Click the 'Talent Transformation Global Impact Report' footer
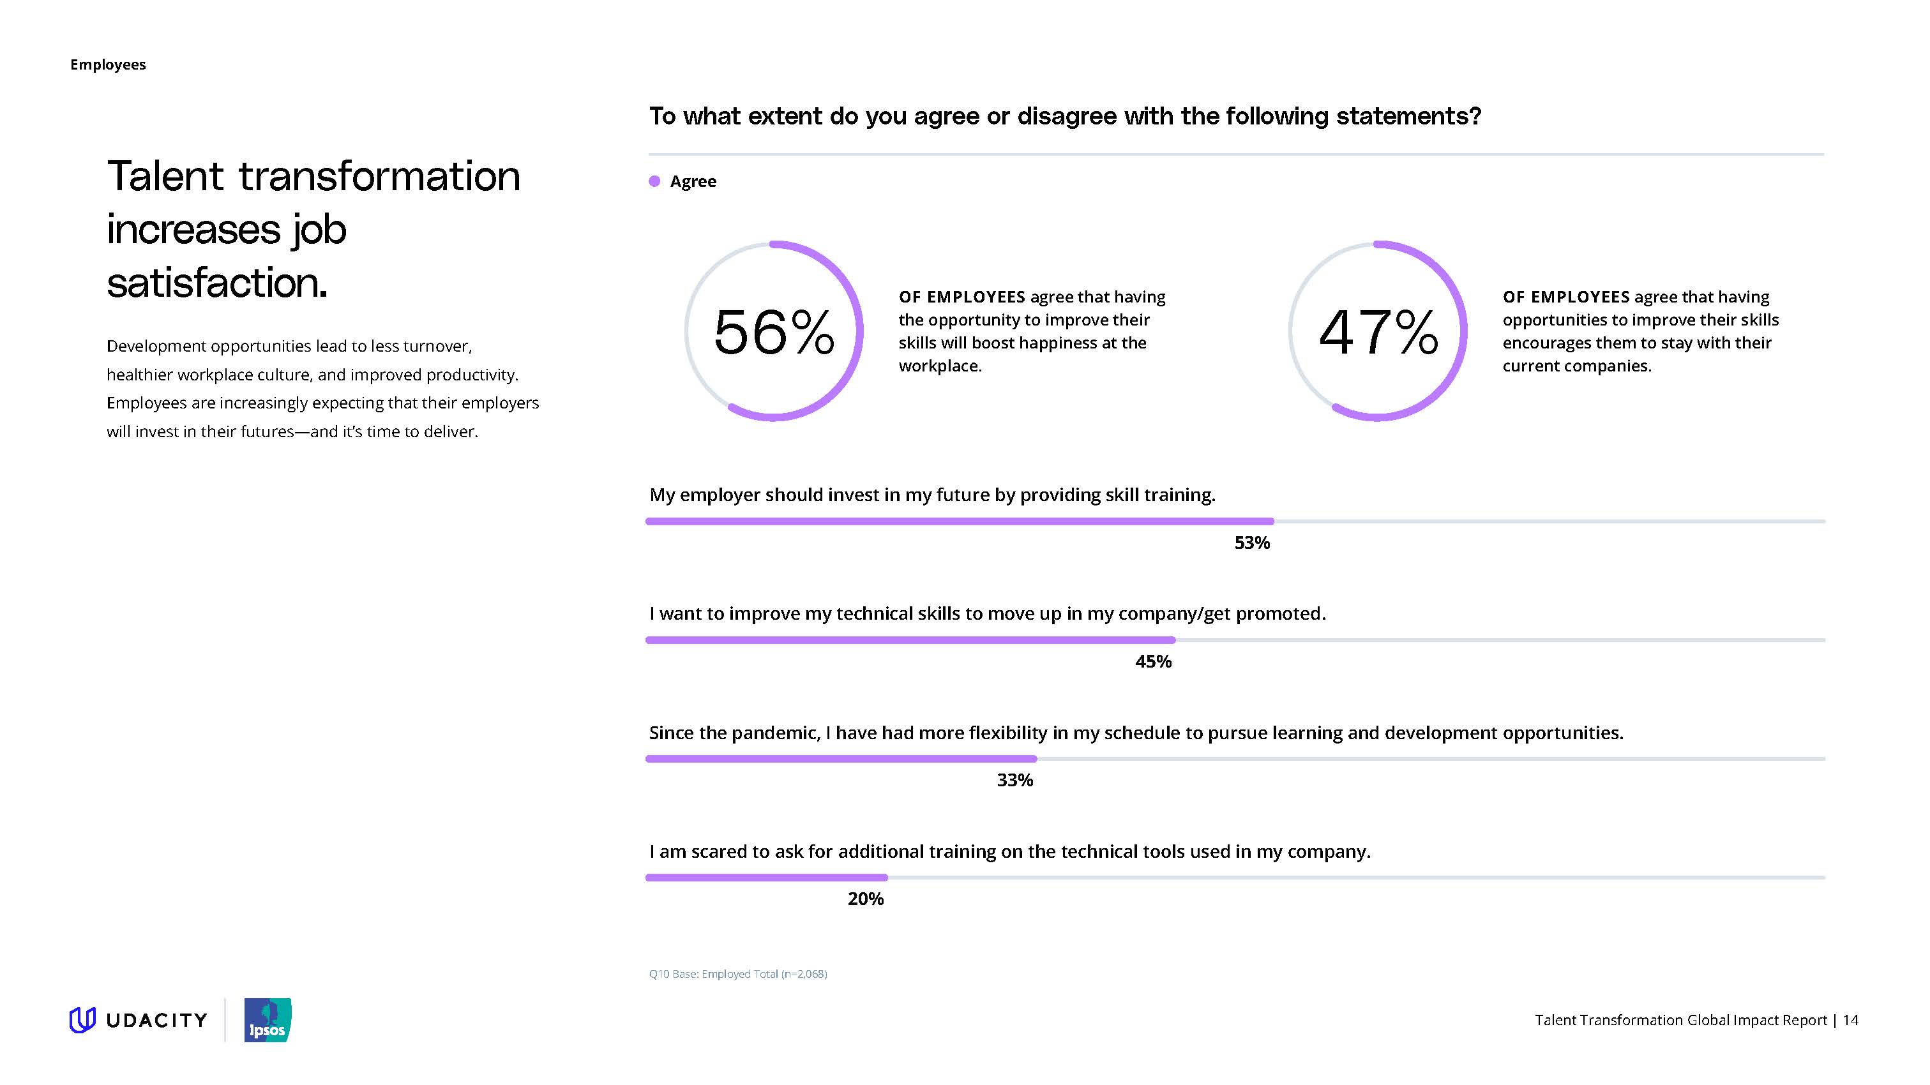The width and height of the screenshot is (1930, 1085). [x=1680, y=1020]
